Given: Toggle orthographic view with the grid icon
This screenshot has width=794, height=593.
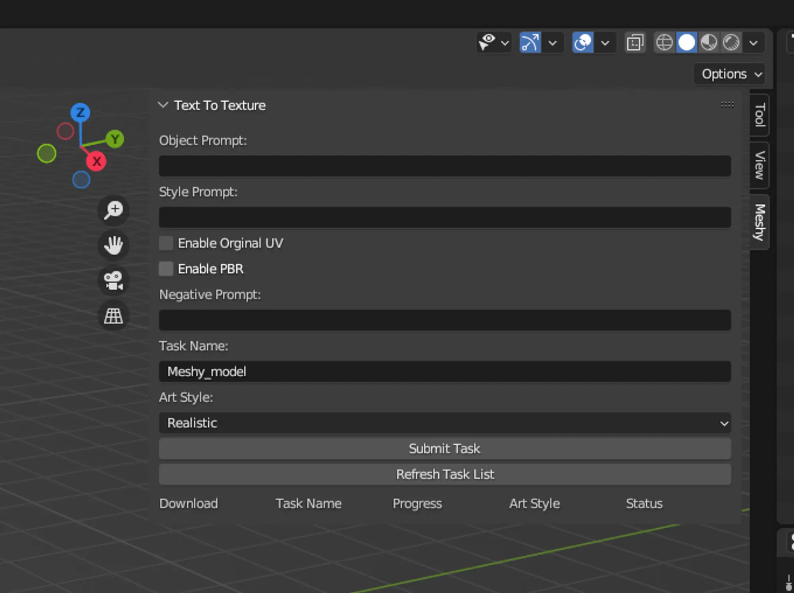Looking at the screenshot, I should click(113, 316).
